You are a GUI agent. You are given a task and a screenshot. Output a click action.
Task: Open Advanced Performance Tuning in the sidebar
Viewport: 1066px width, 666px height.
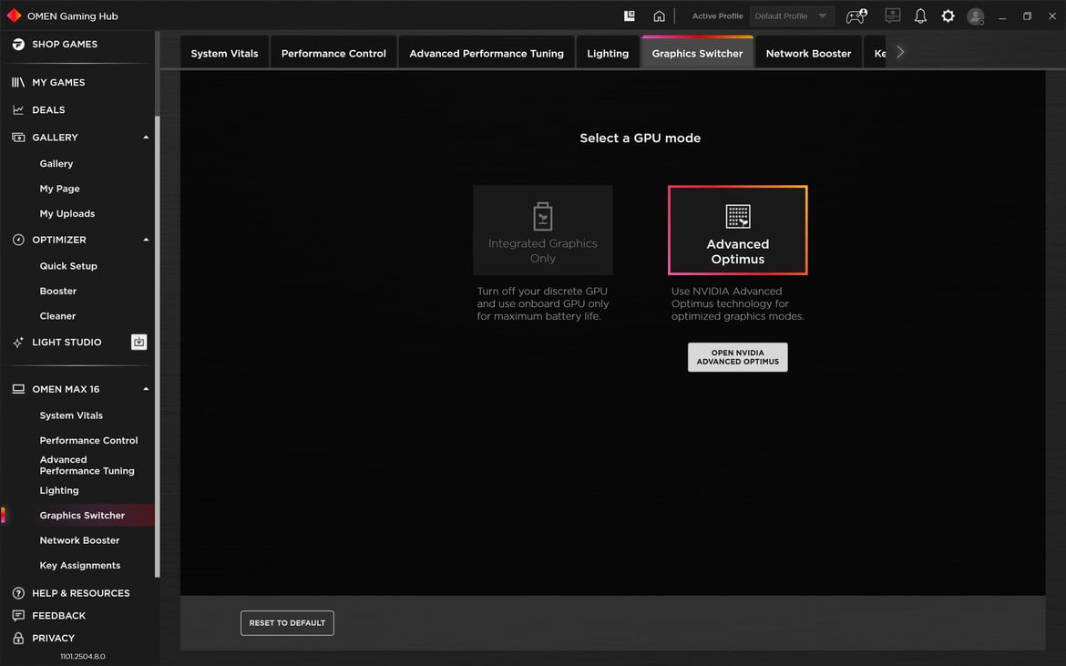[87, 466]
